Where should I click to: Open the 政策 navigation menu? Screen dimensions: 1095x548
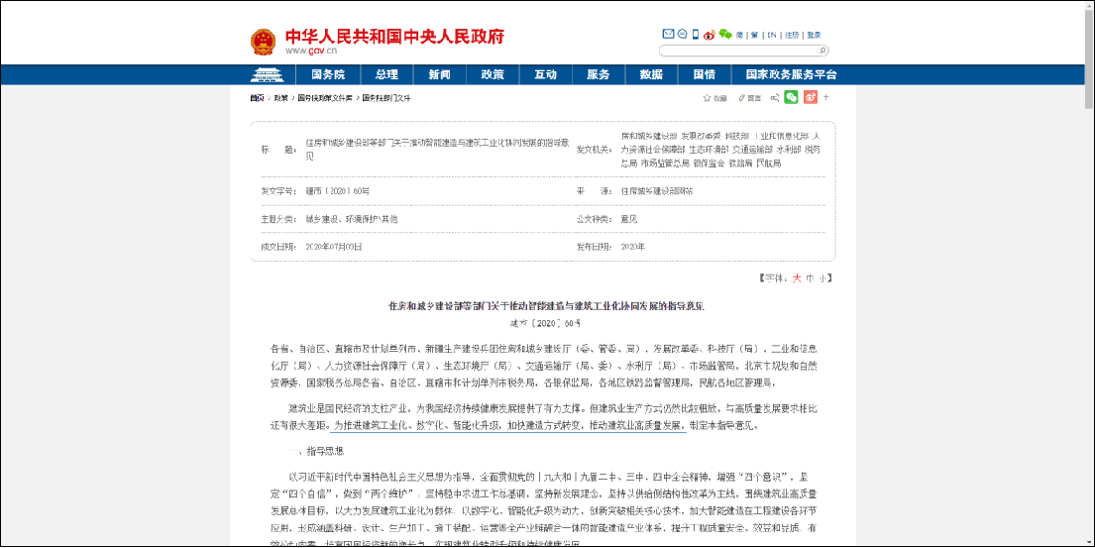(x=493, y=74)
